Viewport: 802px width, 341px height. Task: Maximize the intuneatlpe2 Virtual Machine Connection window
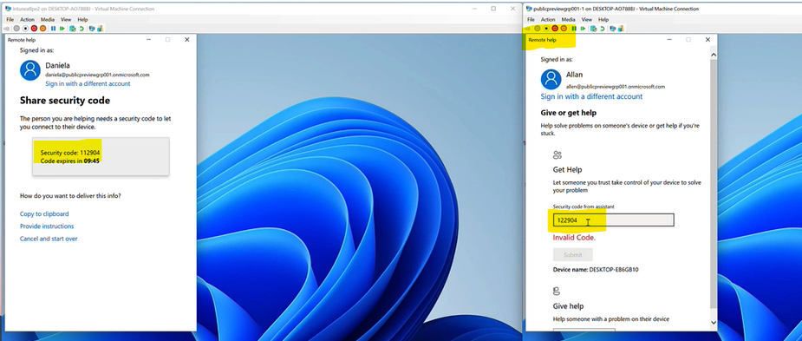tap(493, 8)
